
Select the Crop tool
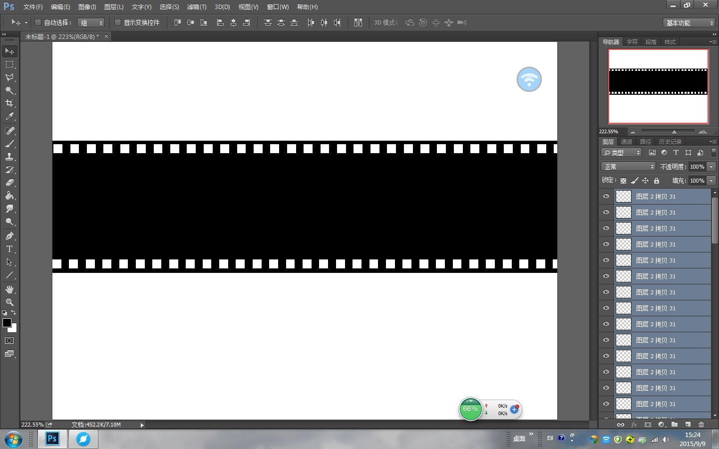click(9, 103)
